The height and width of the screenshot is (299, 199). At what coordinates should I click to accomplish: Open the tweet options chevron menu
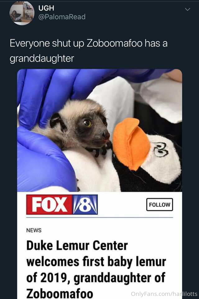click(x=187, y=9)
